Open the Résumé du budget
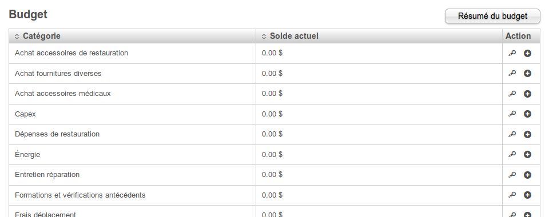This screenshot has width=549, height=217. [x=492, y=17]
